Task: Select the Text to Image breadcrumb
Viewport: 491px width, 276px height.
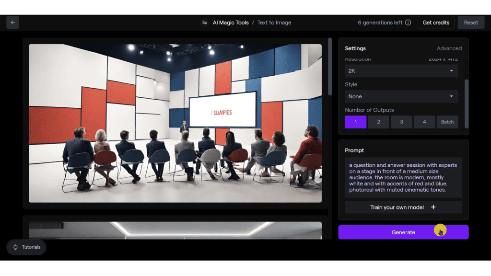Action: click(x=274, y=22)
